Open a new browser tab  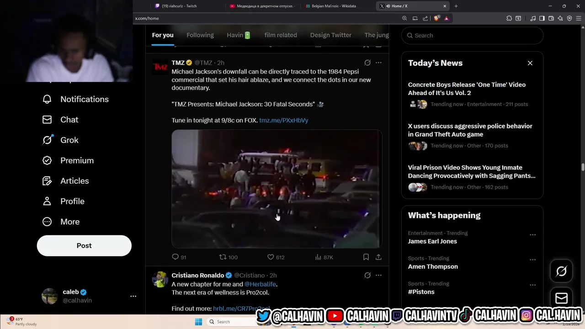click(456, 6)
